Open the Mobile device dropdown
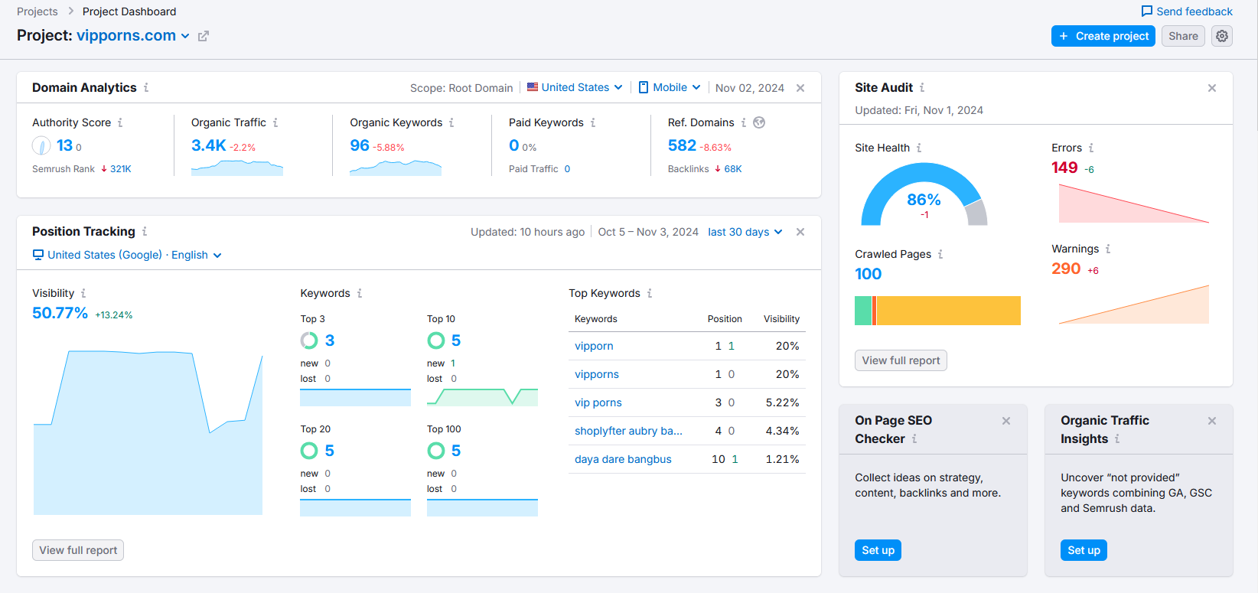 (x=670, y=87)
